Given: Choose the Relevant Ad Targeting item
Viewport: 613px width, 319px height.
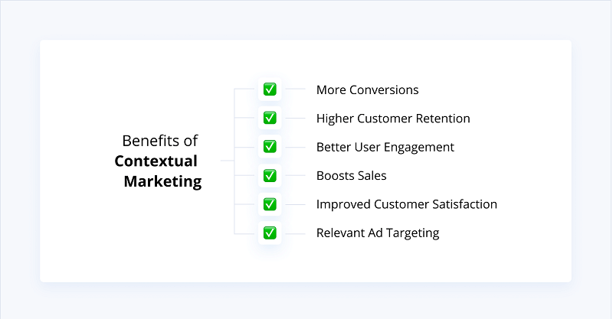Looking at the screenshot, I should (378, 233).
